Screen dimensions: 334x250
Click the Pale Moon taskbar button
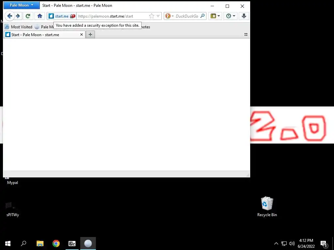(88, 243)
